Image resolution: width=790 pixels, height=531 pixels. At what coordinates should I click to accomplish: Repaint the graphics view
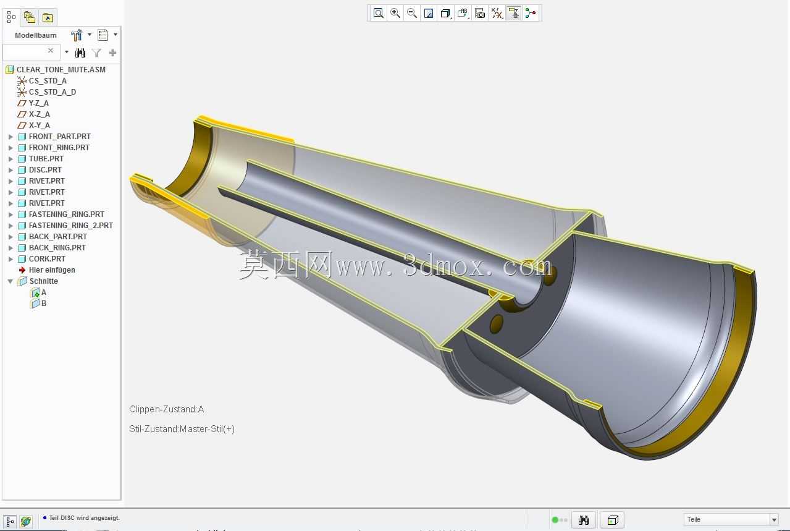coord(429,13)
